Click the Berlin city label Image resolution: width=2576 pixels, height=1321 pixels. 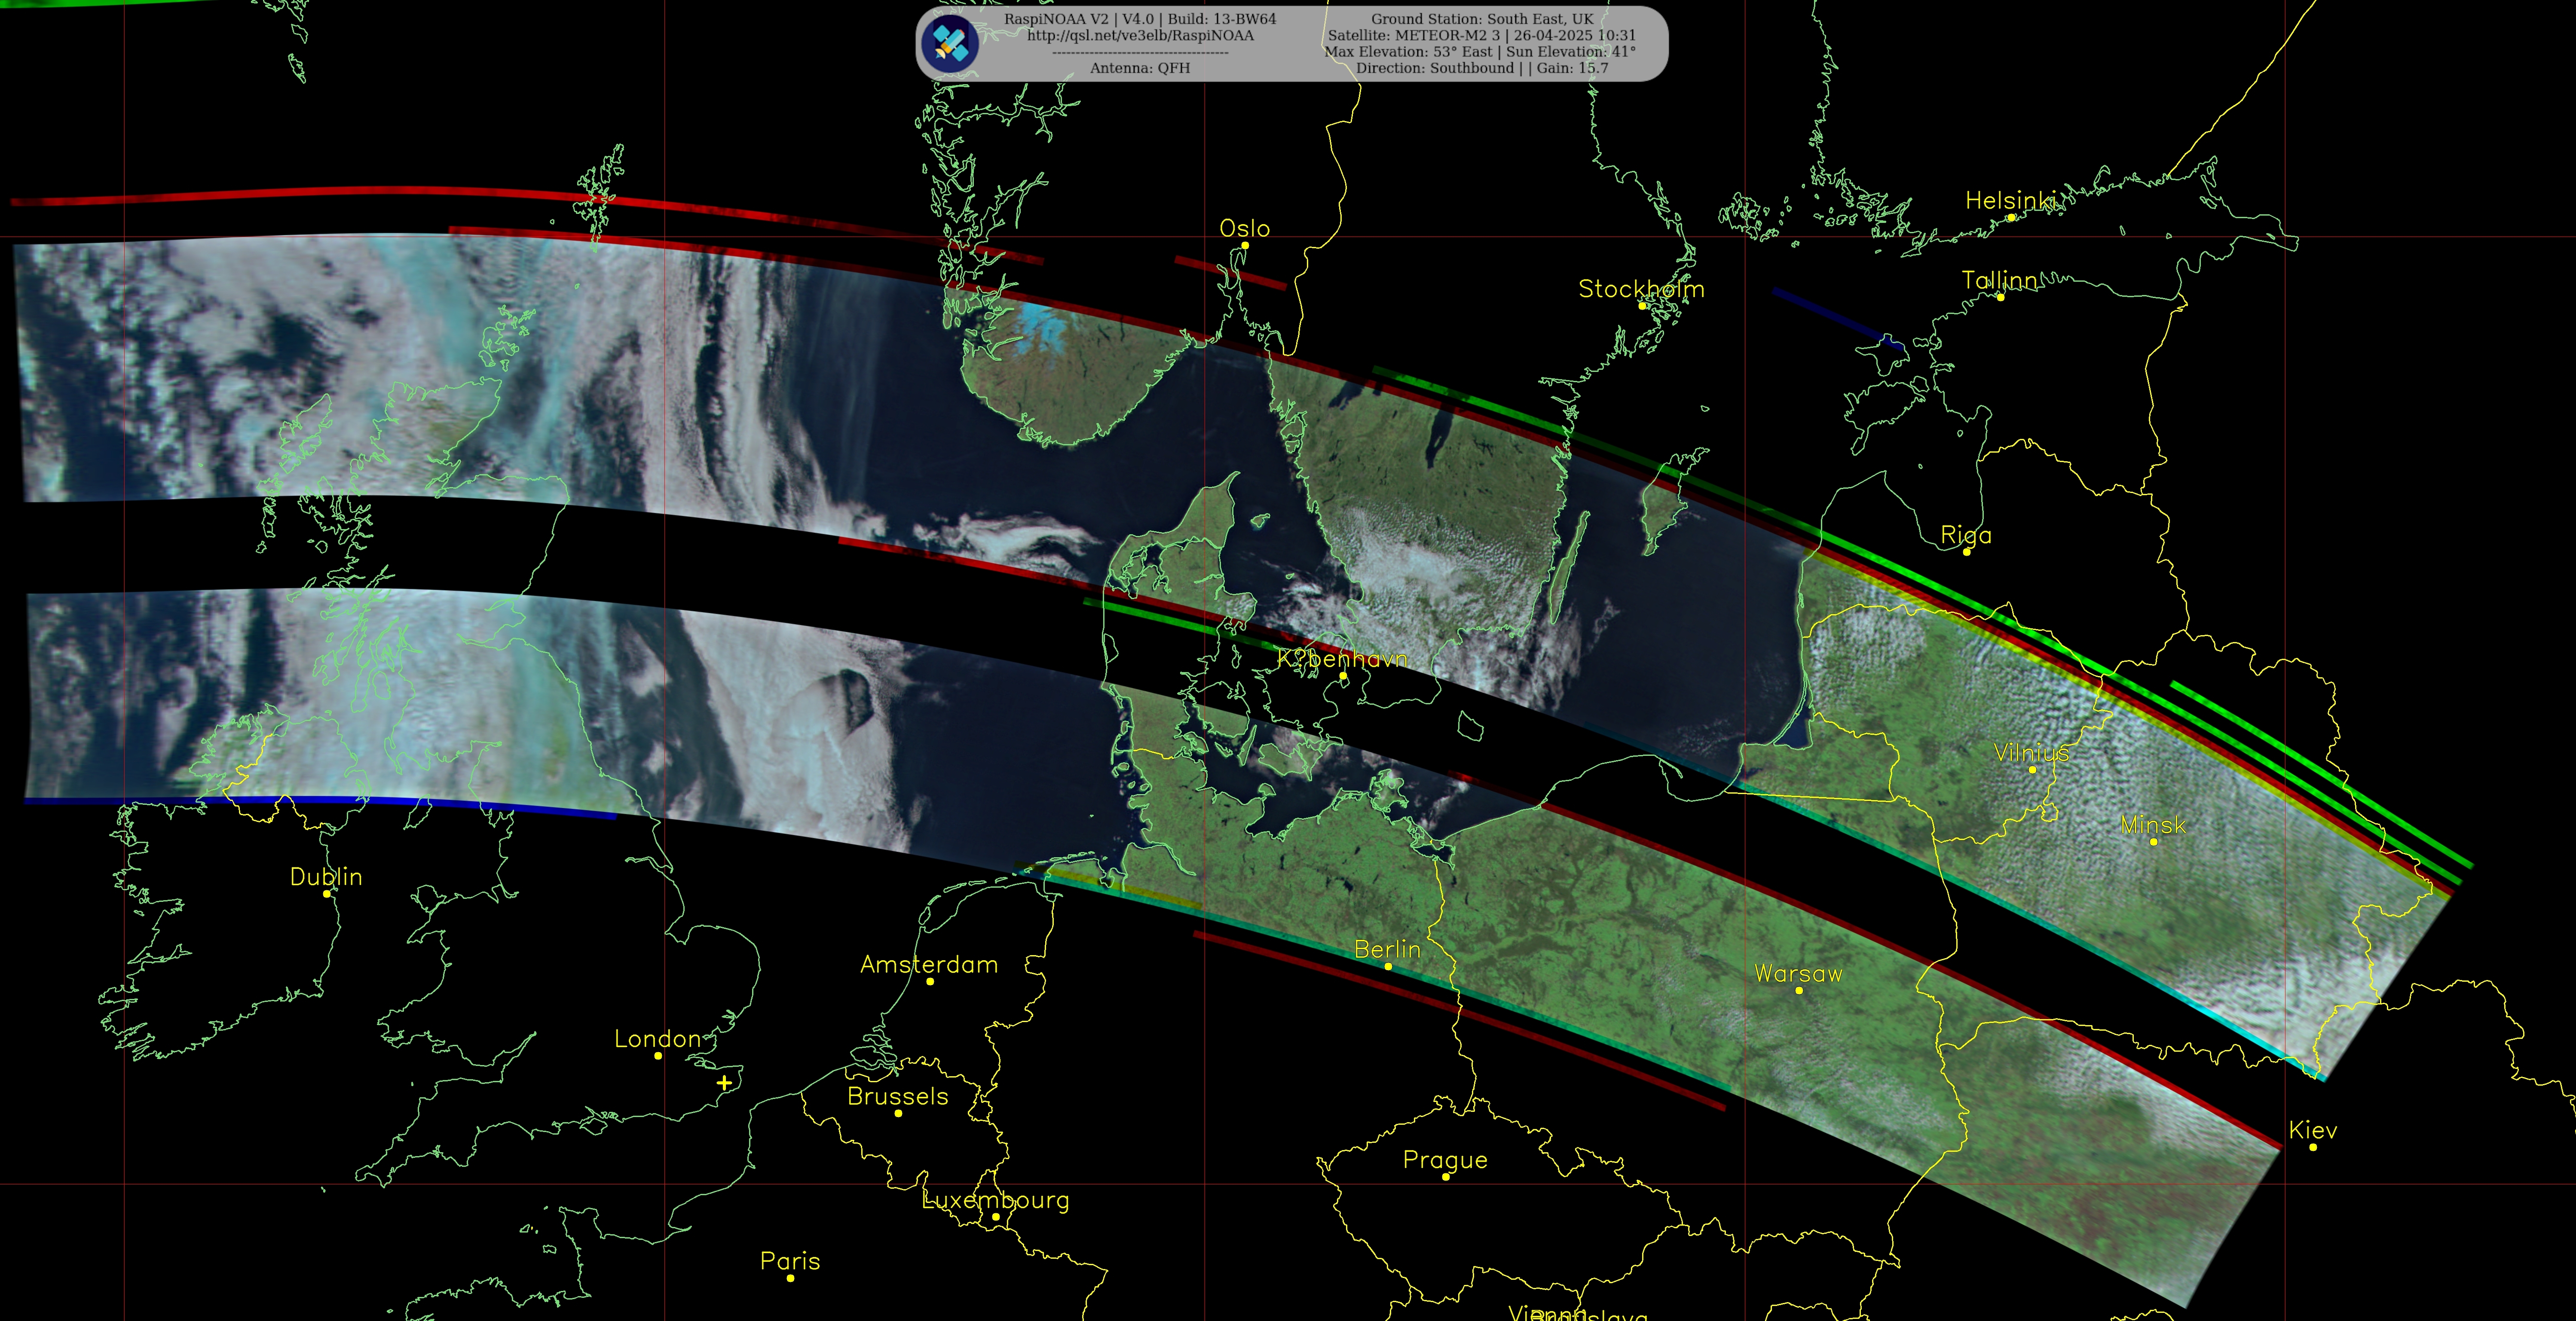tap(1387, 949)
